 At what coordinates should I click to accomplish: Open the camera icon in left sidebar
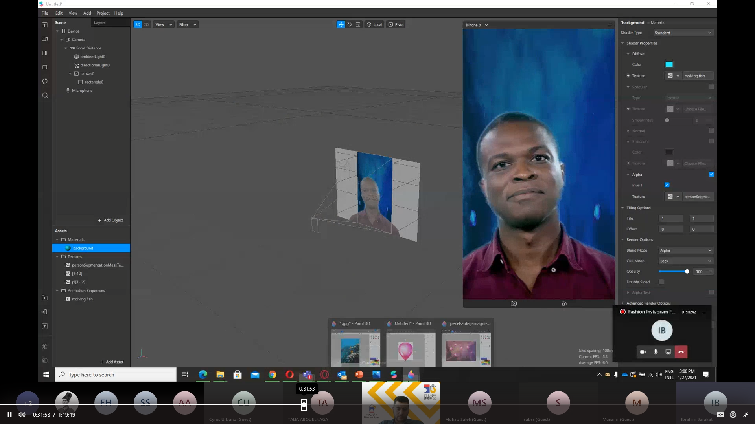[x=45, y=39]
